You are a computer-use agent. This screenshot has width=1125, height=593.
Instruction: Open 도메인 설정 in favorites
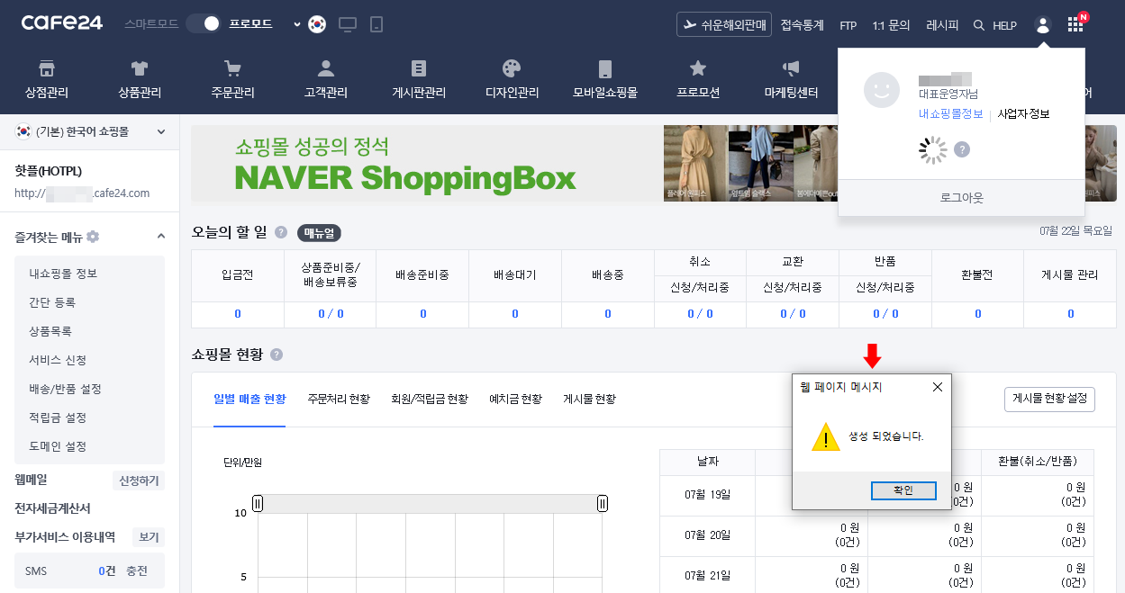(x=58, y=446)
